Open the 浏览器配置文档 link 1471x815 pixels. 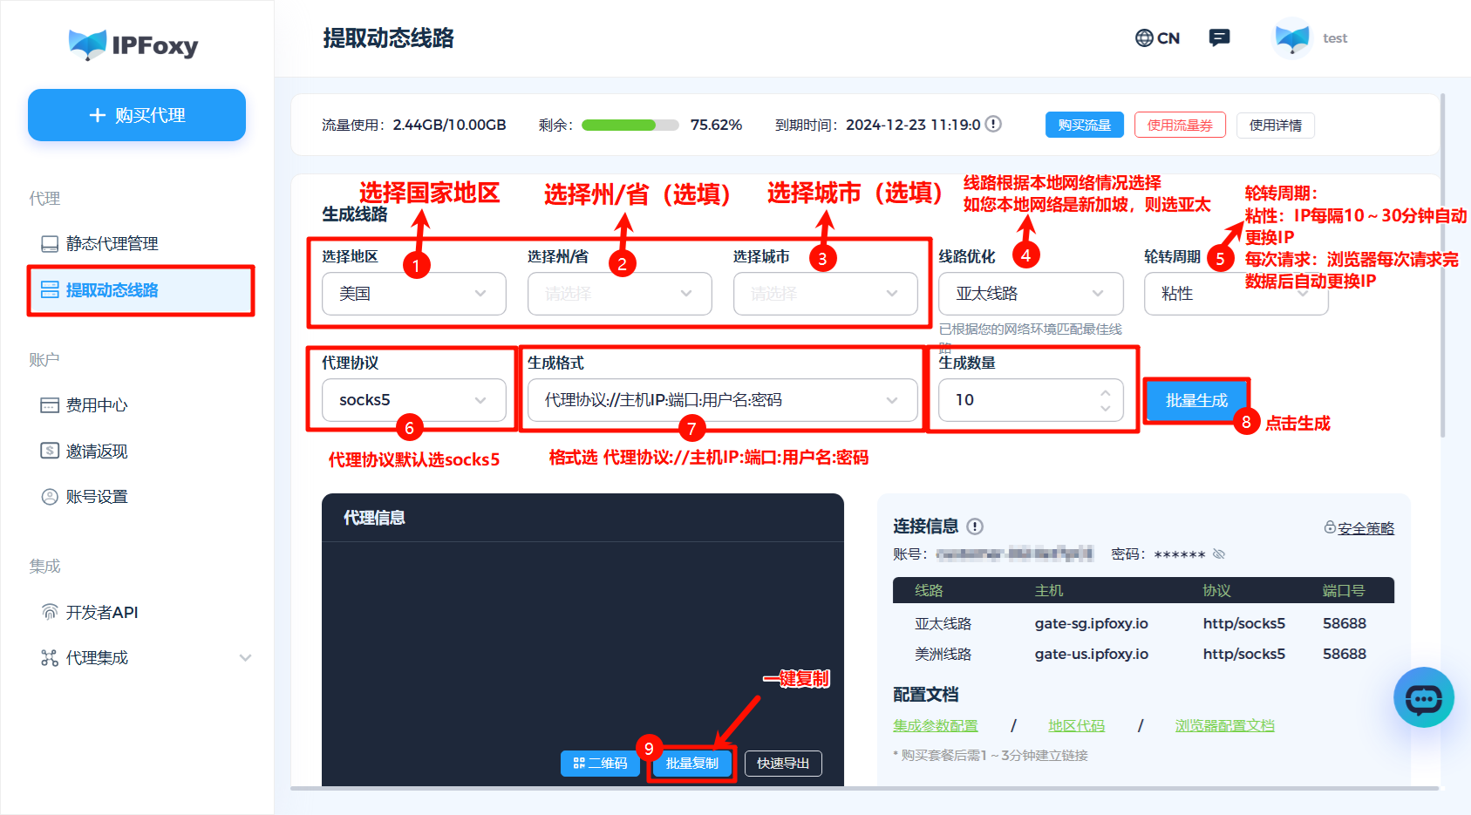click(1224, 724)
